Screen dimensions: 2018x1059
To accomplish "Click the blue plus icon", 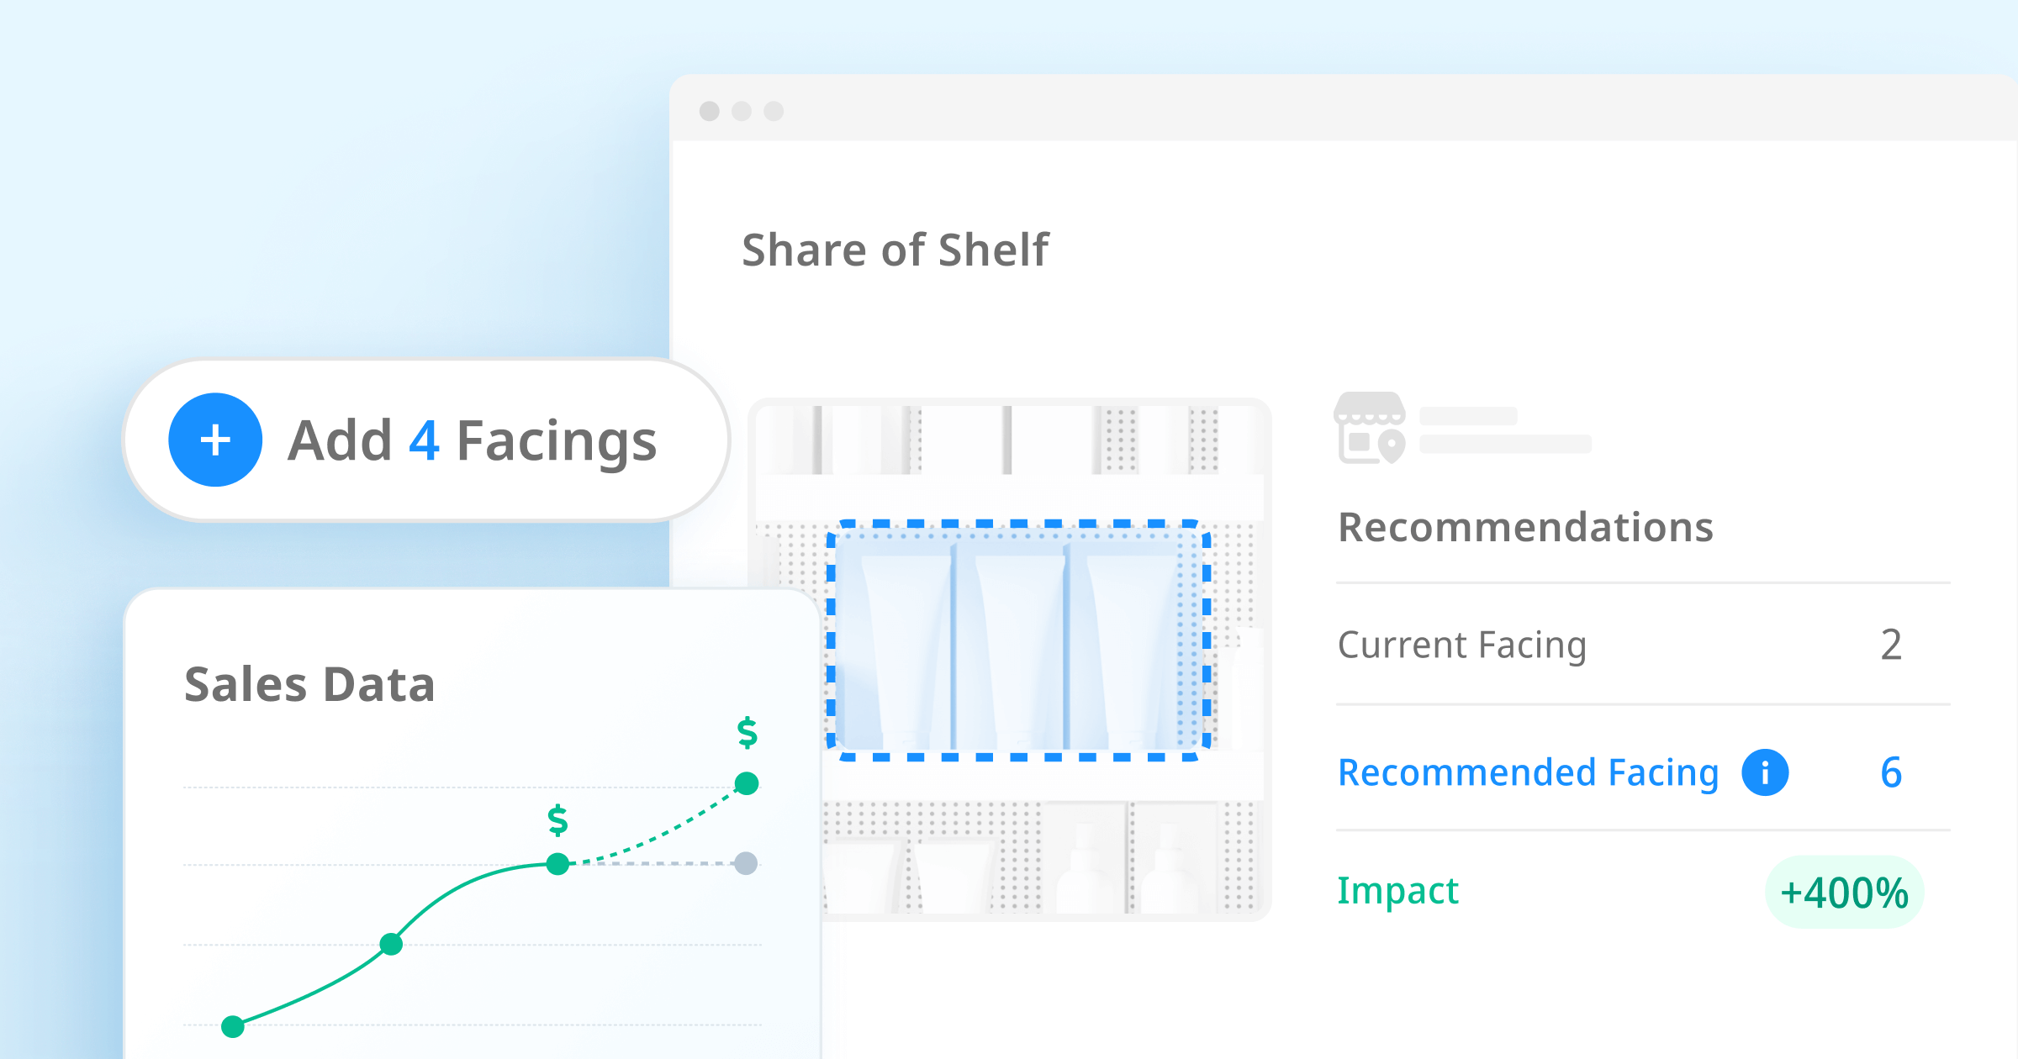I will pos(215,440).
